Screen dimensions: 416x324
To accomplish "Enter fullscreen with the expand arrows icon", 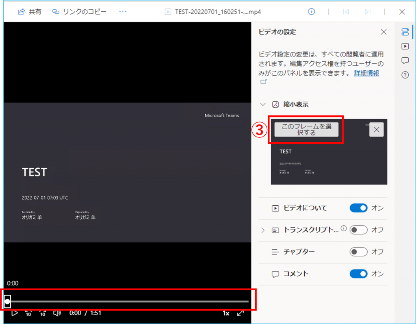I will [240, 313].
